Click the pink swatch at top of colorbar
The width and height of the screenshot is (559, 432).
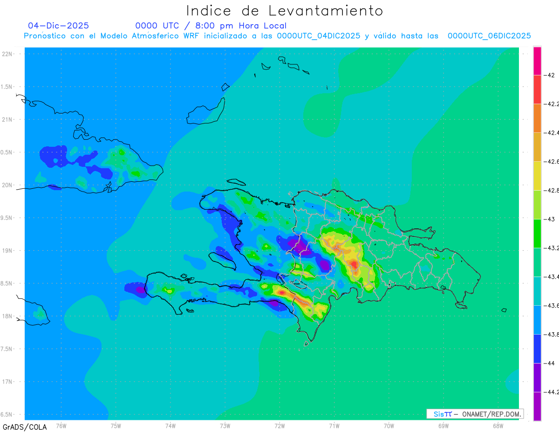(x=537, y=61)
